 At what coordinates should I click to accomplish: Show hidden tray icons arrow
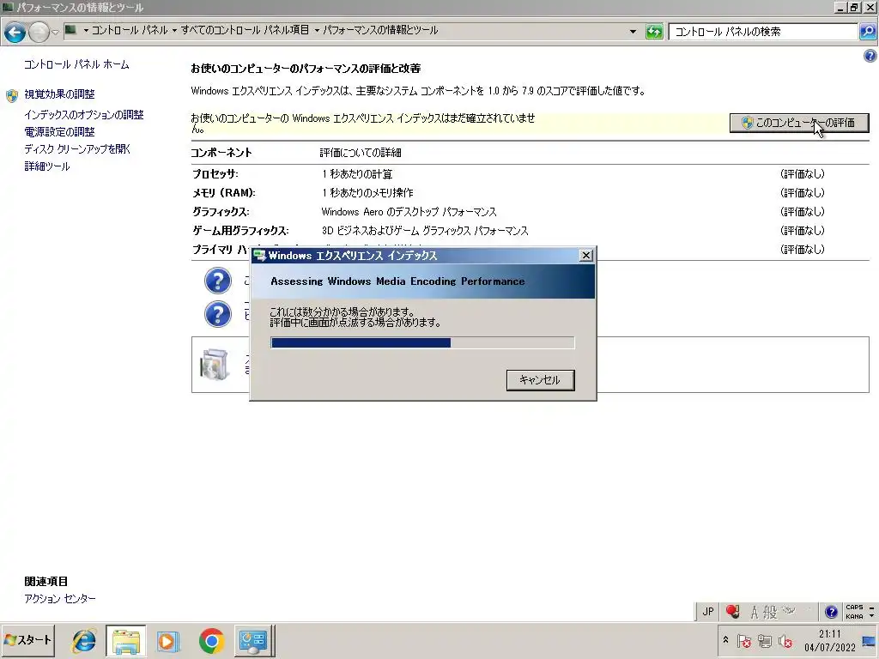tap(725, 639)
